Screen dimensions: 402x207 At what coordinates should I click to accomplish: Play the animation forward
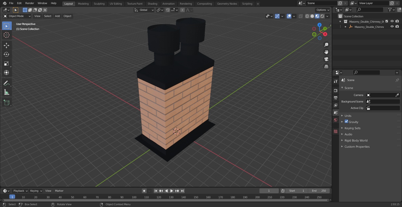172,191
